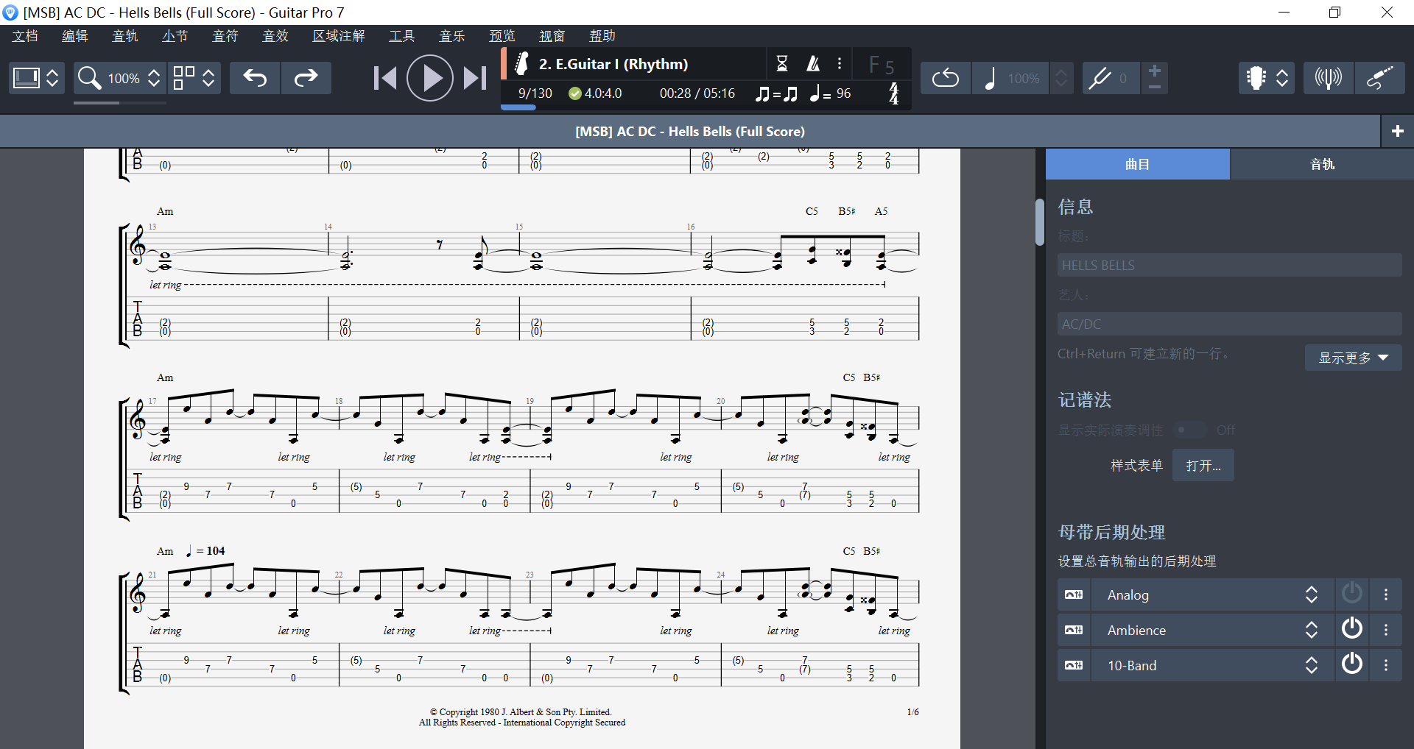
Task: Open the page layout dropdown
Action: [194, 77]
